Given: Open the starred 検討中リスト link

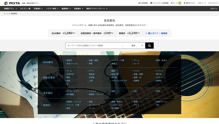Looking at the screenshot, I should click(x=189, y=3).
